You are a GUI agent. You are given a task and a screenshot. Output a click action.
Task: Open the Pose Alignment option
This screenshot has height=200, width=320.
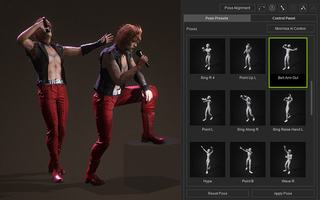tap(237, 7)
